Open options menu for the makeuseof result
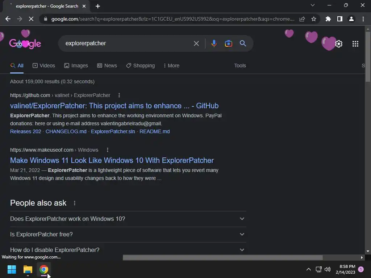The width and height of the screenshot is (371, 278). [107, 150]
